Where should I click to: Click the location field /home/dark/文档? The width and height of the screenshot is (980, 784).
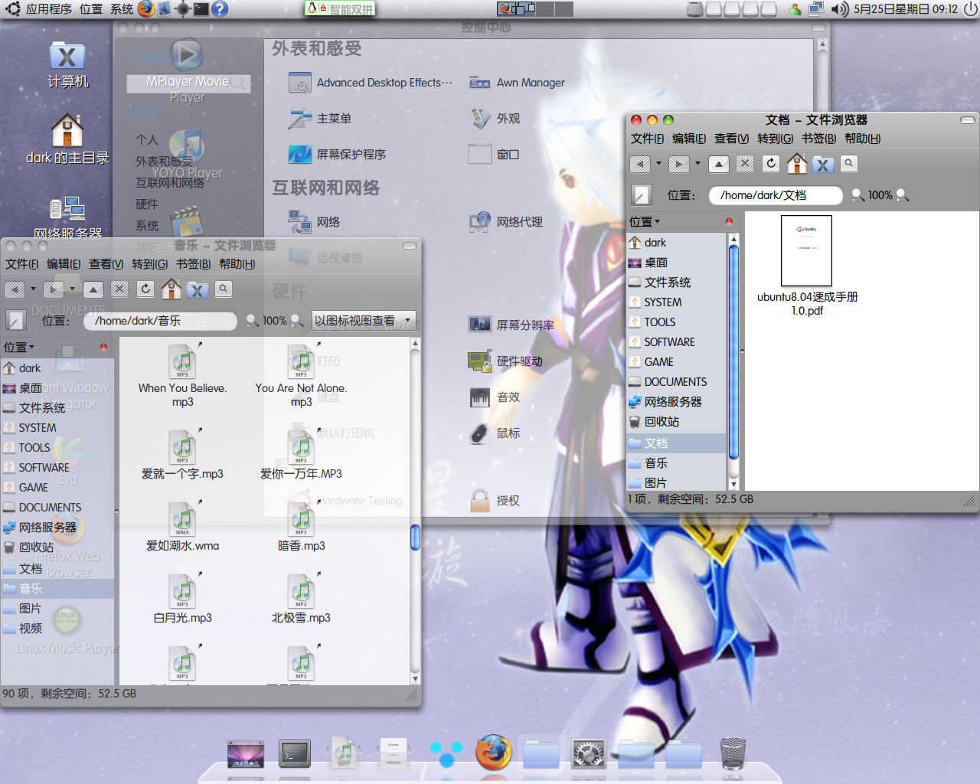tap(775, 195)
